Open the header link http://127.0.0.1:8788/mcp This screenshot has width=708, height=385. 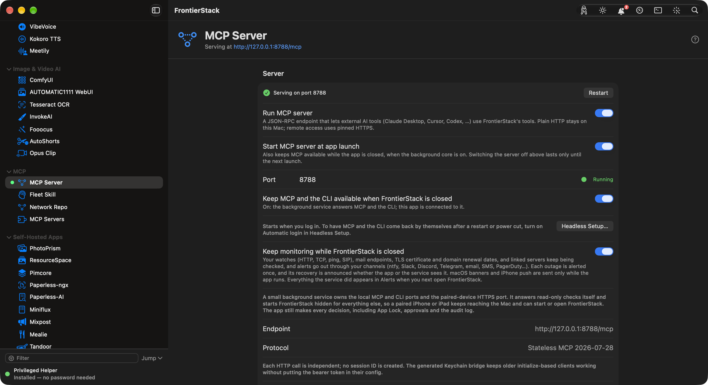[x=267, y=47]
